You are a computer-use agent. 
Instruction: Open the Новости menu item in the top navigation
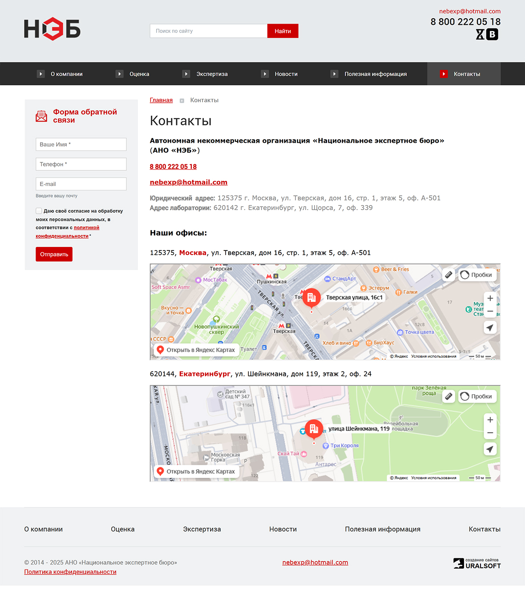tap(286, 74)
